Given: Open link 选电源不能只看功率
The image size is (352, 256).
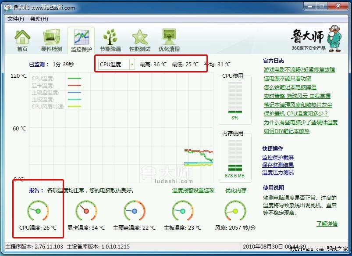Looking at the screenshot, I should pos(288,79).
